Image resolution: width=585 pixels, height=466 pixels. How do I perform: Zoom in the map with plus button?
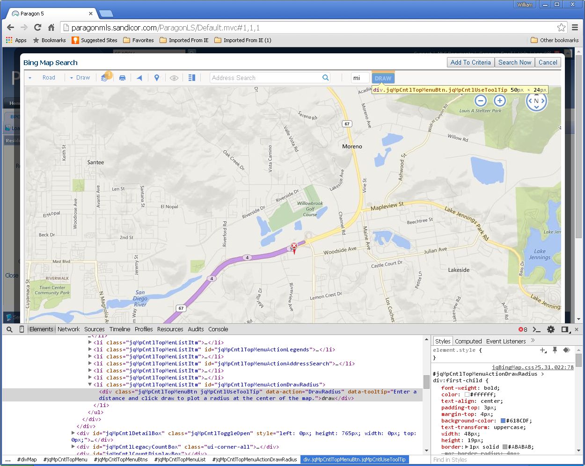(500, 101)
